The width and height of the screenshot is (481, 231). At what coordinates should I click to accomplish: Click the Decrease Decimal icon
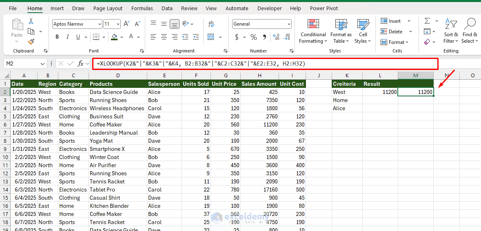pyautogui.click(x=287, y=37)
